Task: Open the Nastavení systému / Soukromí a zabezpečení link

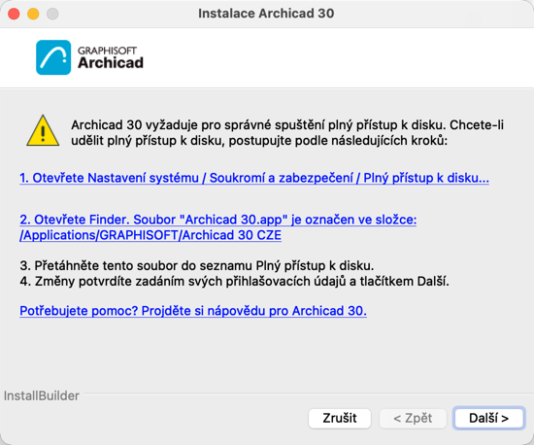Action: pyautogui.click(x=254, y=178)
